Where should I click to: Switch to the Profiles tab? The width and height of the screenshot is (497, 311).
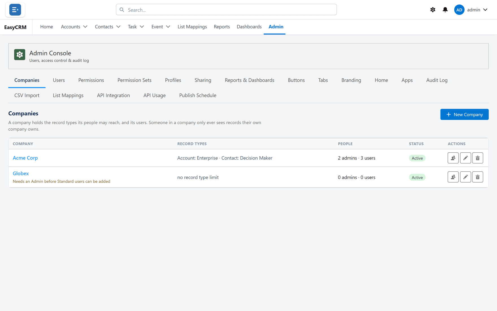[173, 80]
